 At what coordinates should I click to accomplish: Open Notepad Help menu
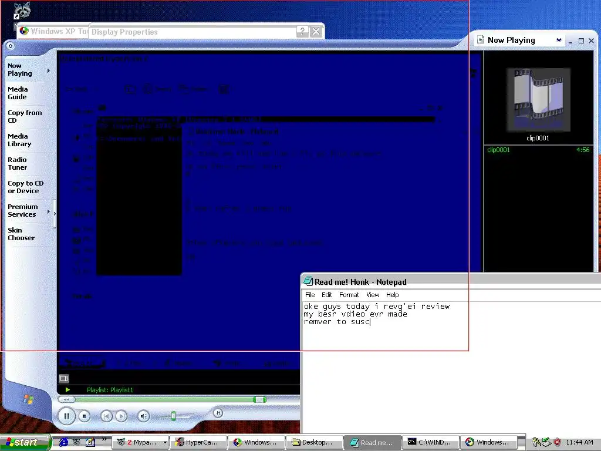[392, 295]
